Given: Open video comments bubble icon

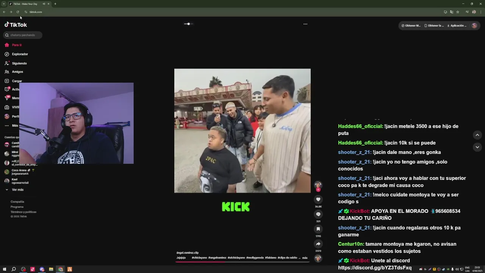Looking at the screenshot, I should point(318,214).
